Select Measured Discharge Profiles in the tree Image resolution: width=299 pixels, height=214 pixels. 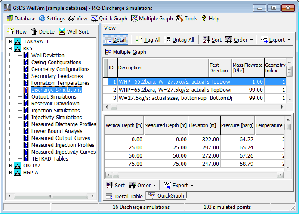(x=64, y=124)
